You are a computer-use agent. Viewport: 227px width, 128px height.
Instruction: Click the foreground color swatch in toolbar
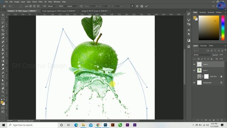point(2,102)
